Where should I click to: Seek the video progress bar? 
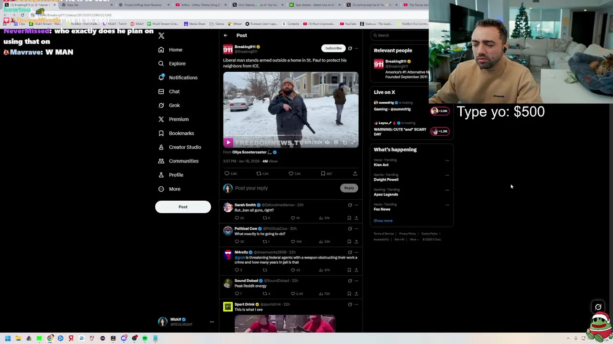click(290, 136)
